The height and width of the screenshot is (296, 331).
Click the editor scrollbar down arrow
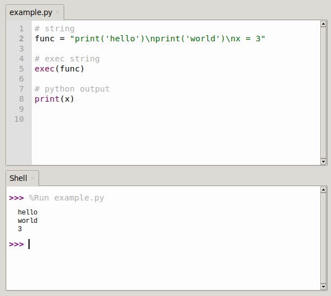[323, 161]
